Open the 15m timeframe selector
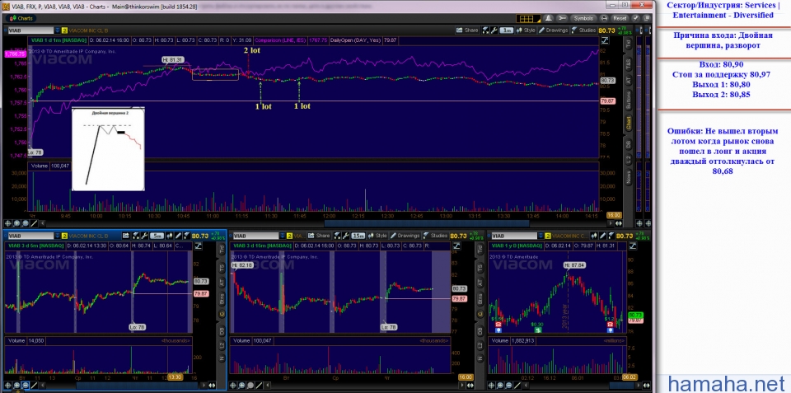791x393 pixels. [358, 236]
